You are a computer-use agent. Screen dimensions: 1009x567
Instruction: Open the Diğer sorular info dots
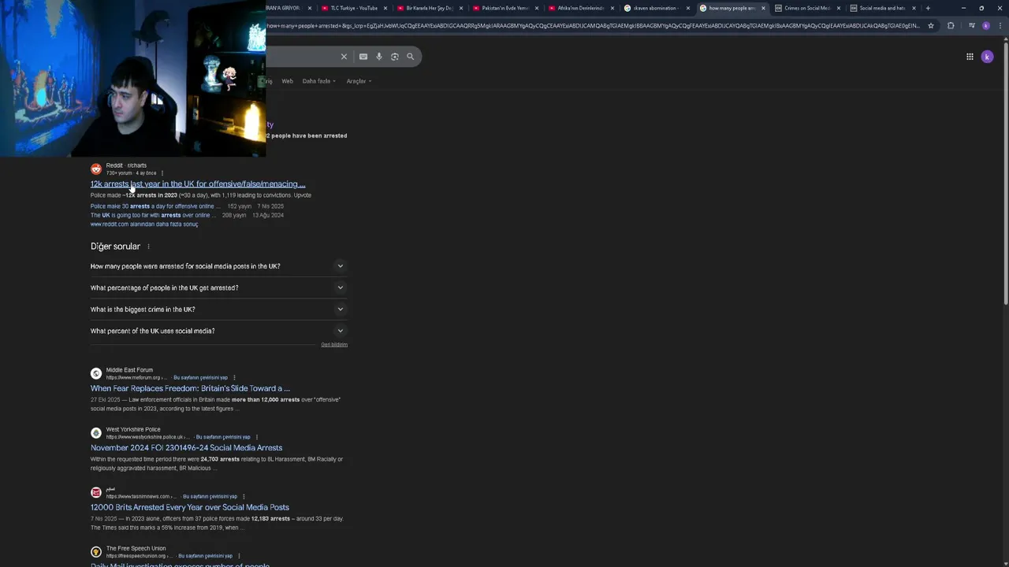[148, 246]
